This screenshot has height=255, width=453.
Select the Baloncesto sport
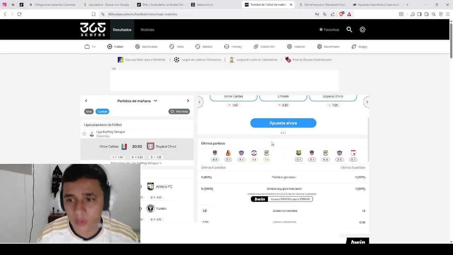(x=146, y=46)
